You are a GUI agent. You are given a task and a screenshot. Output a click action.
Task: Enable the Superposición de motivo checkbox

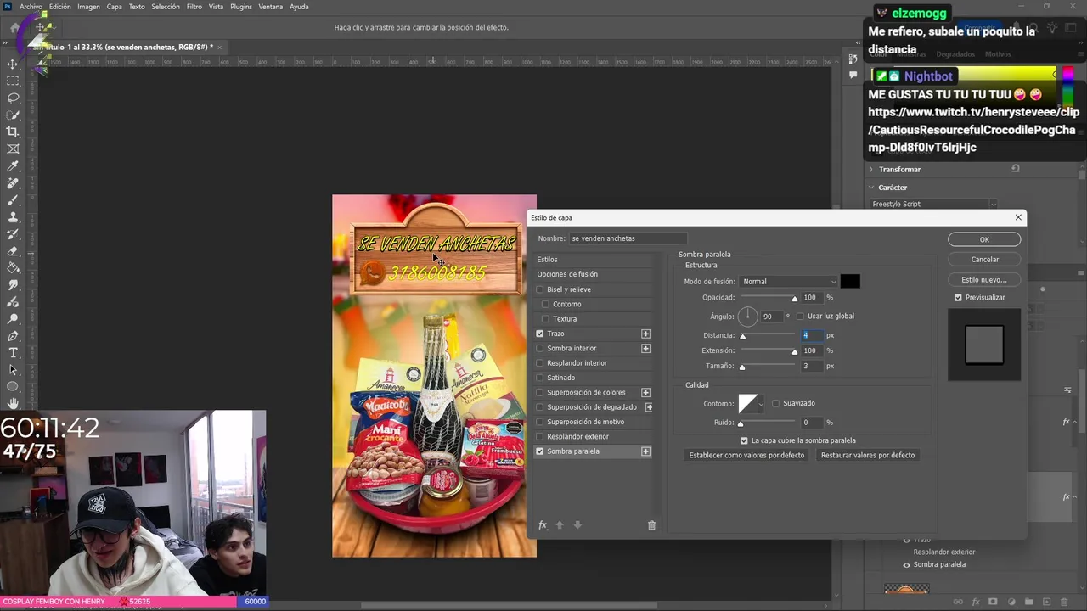(539, 422)
